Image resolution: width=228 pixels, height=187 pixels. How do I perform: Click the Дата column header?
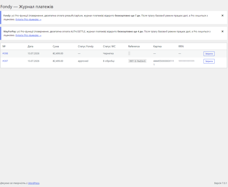pyautogui.click(x=30, y=46)
